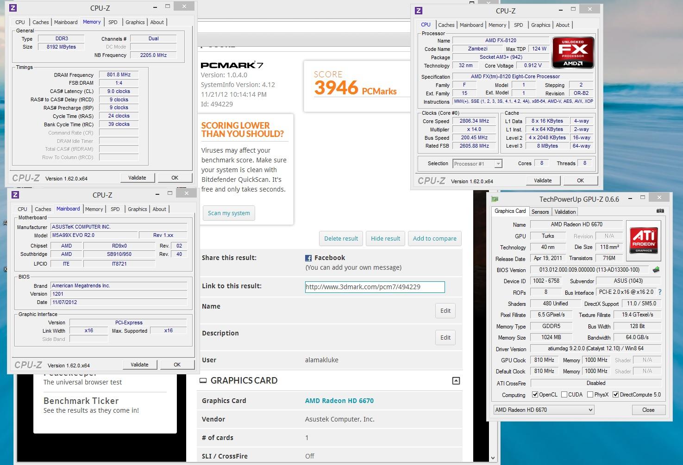This screenshot has height=465, width=683.
Task: Click the DRAM Frequency value 801.8 MHz
Action: click(x=119, y=74)
